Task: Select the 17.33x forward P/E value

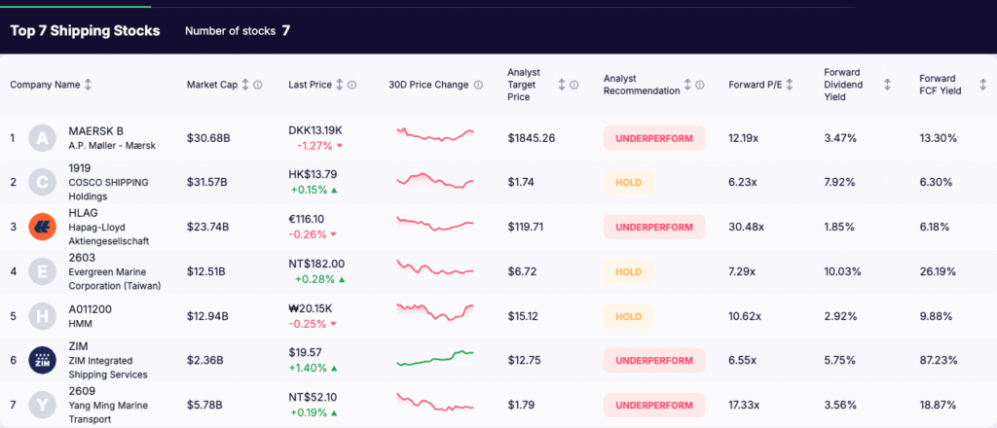Action: point(745,405)
